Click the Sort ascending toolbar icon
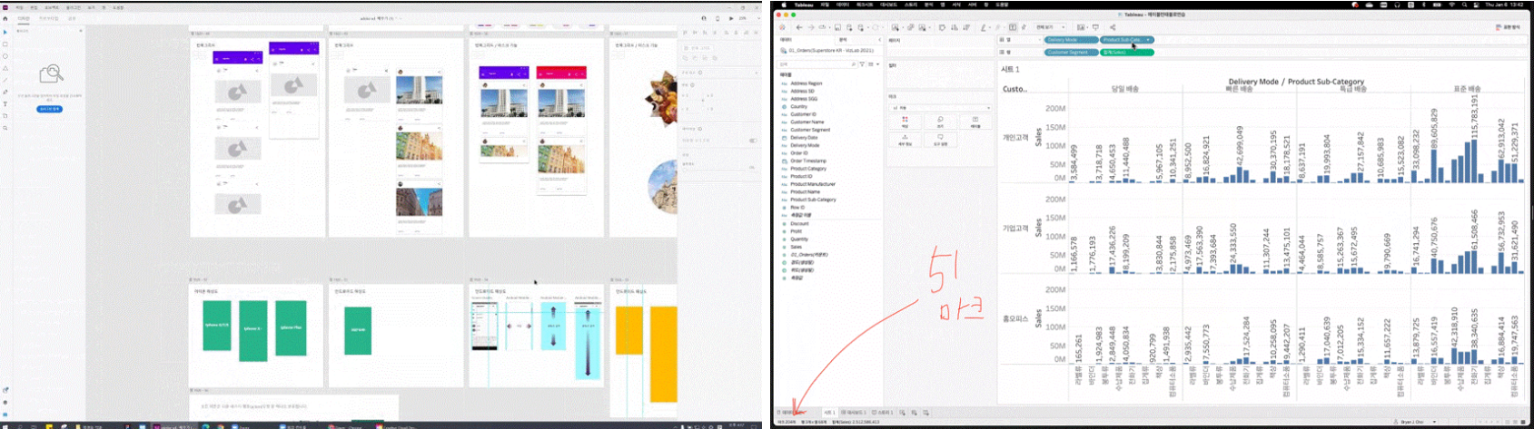 pos(955,27)
